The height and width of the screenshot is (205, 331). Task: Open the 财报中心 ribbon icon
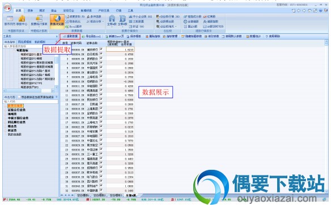(x=22, y=21)
